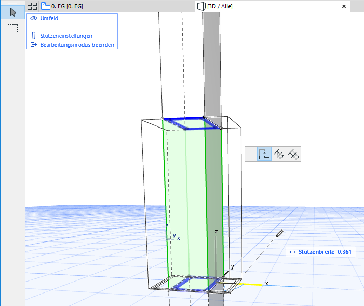Select the highlighted stretch profile pet palette icon
The width and height of the screenshot is (364, 306).
264,154
